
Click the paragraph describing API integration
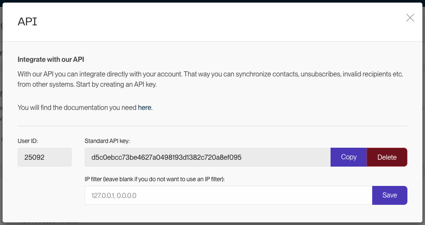210,79
